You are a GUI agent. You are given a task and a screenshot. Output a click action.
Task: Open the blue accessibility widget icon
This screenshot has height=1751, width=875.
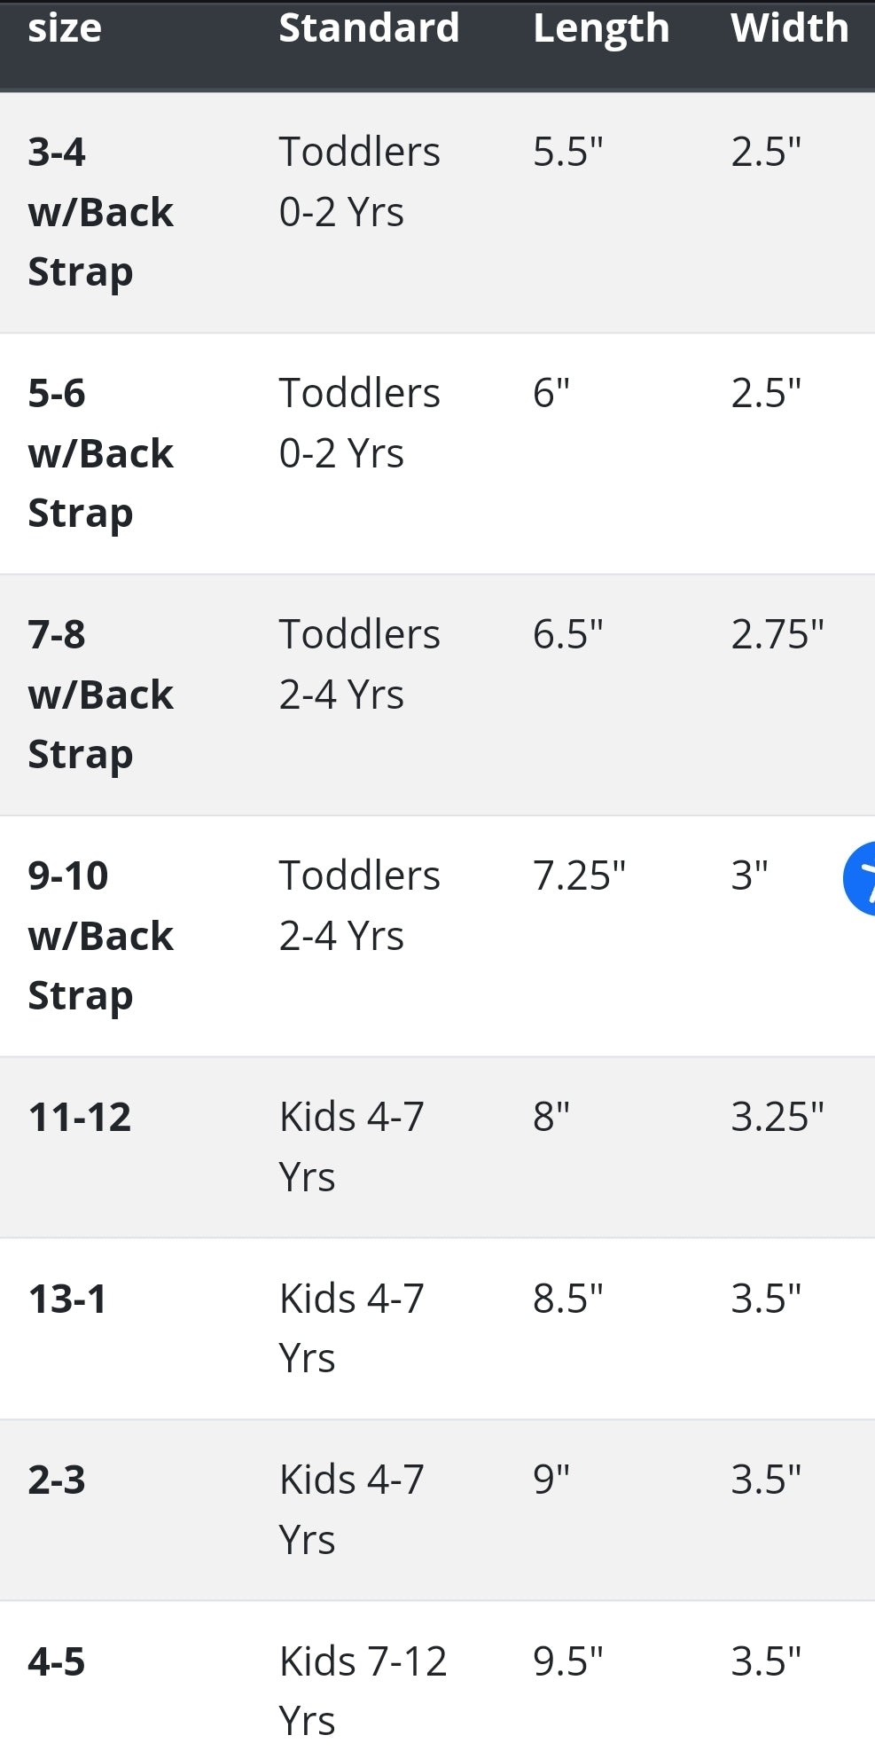[861, 878]
